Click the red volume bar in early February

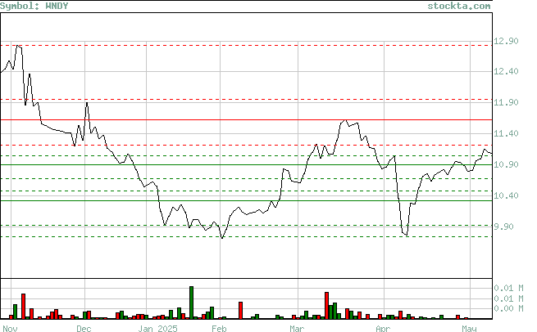(x=241, y=311)
